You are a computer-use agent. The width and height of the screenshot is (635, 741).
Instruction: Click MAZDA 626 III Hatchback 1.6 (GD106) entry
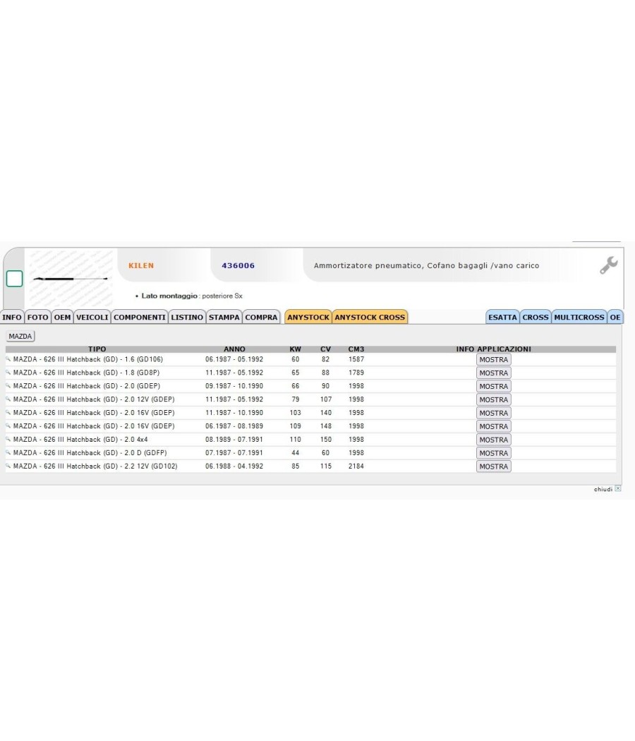(88, 359)
